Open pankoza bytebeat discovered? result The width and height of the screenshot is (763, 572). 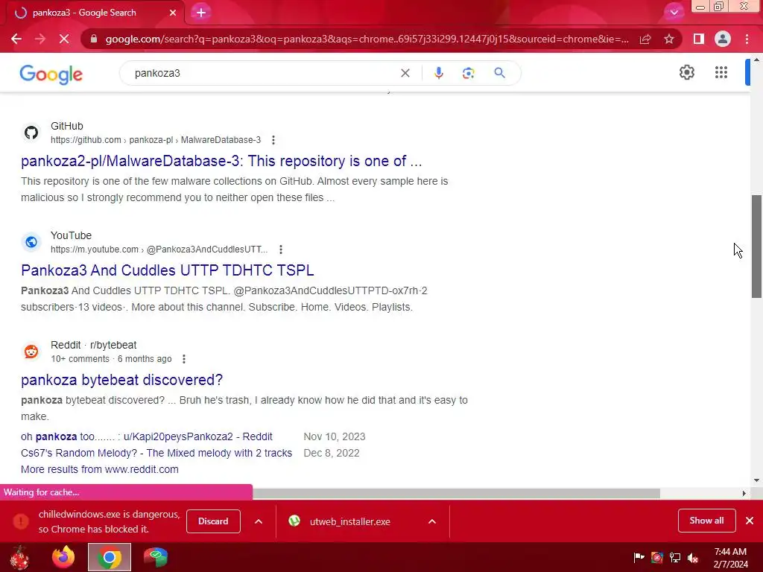[x=121, y=380]
